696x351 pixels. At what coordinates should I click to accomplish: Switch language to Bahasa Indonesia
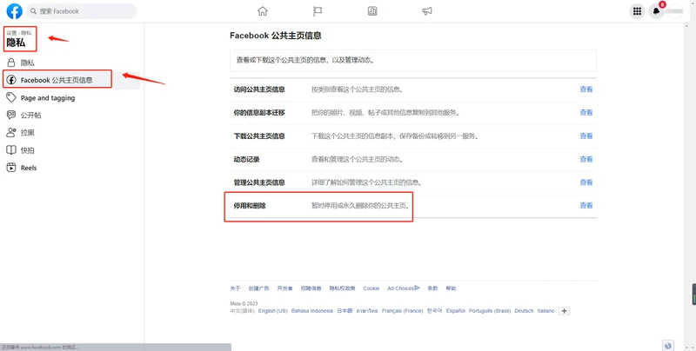click(x=311, y=311)
